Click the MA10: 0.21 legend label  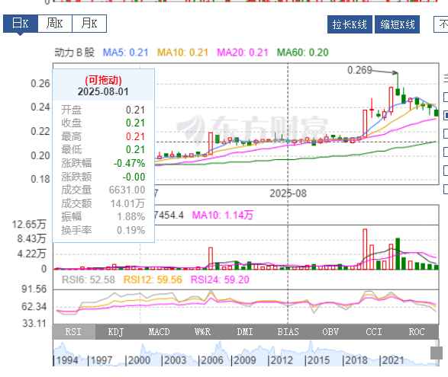click(x=182, y=53)
